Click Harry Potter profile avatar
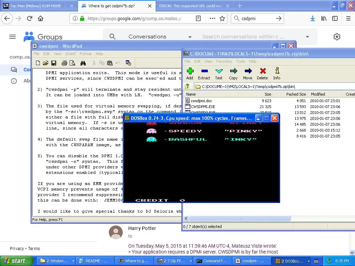 116,232
